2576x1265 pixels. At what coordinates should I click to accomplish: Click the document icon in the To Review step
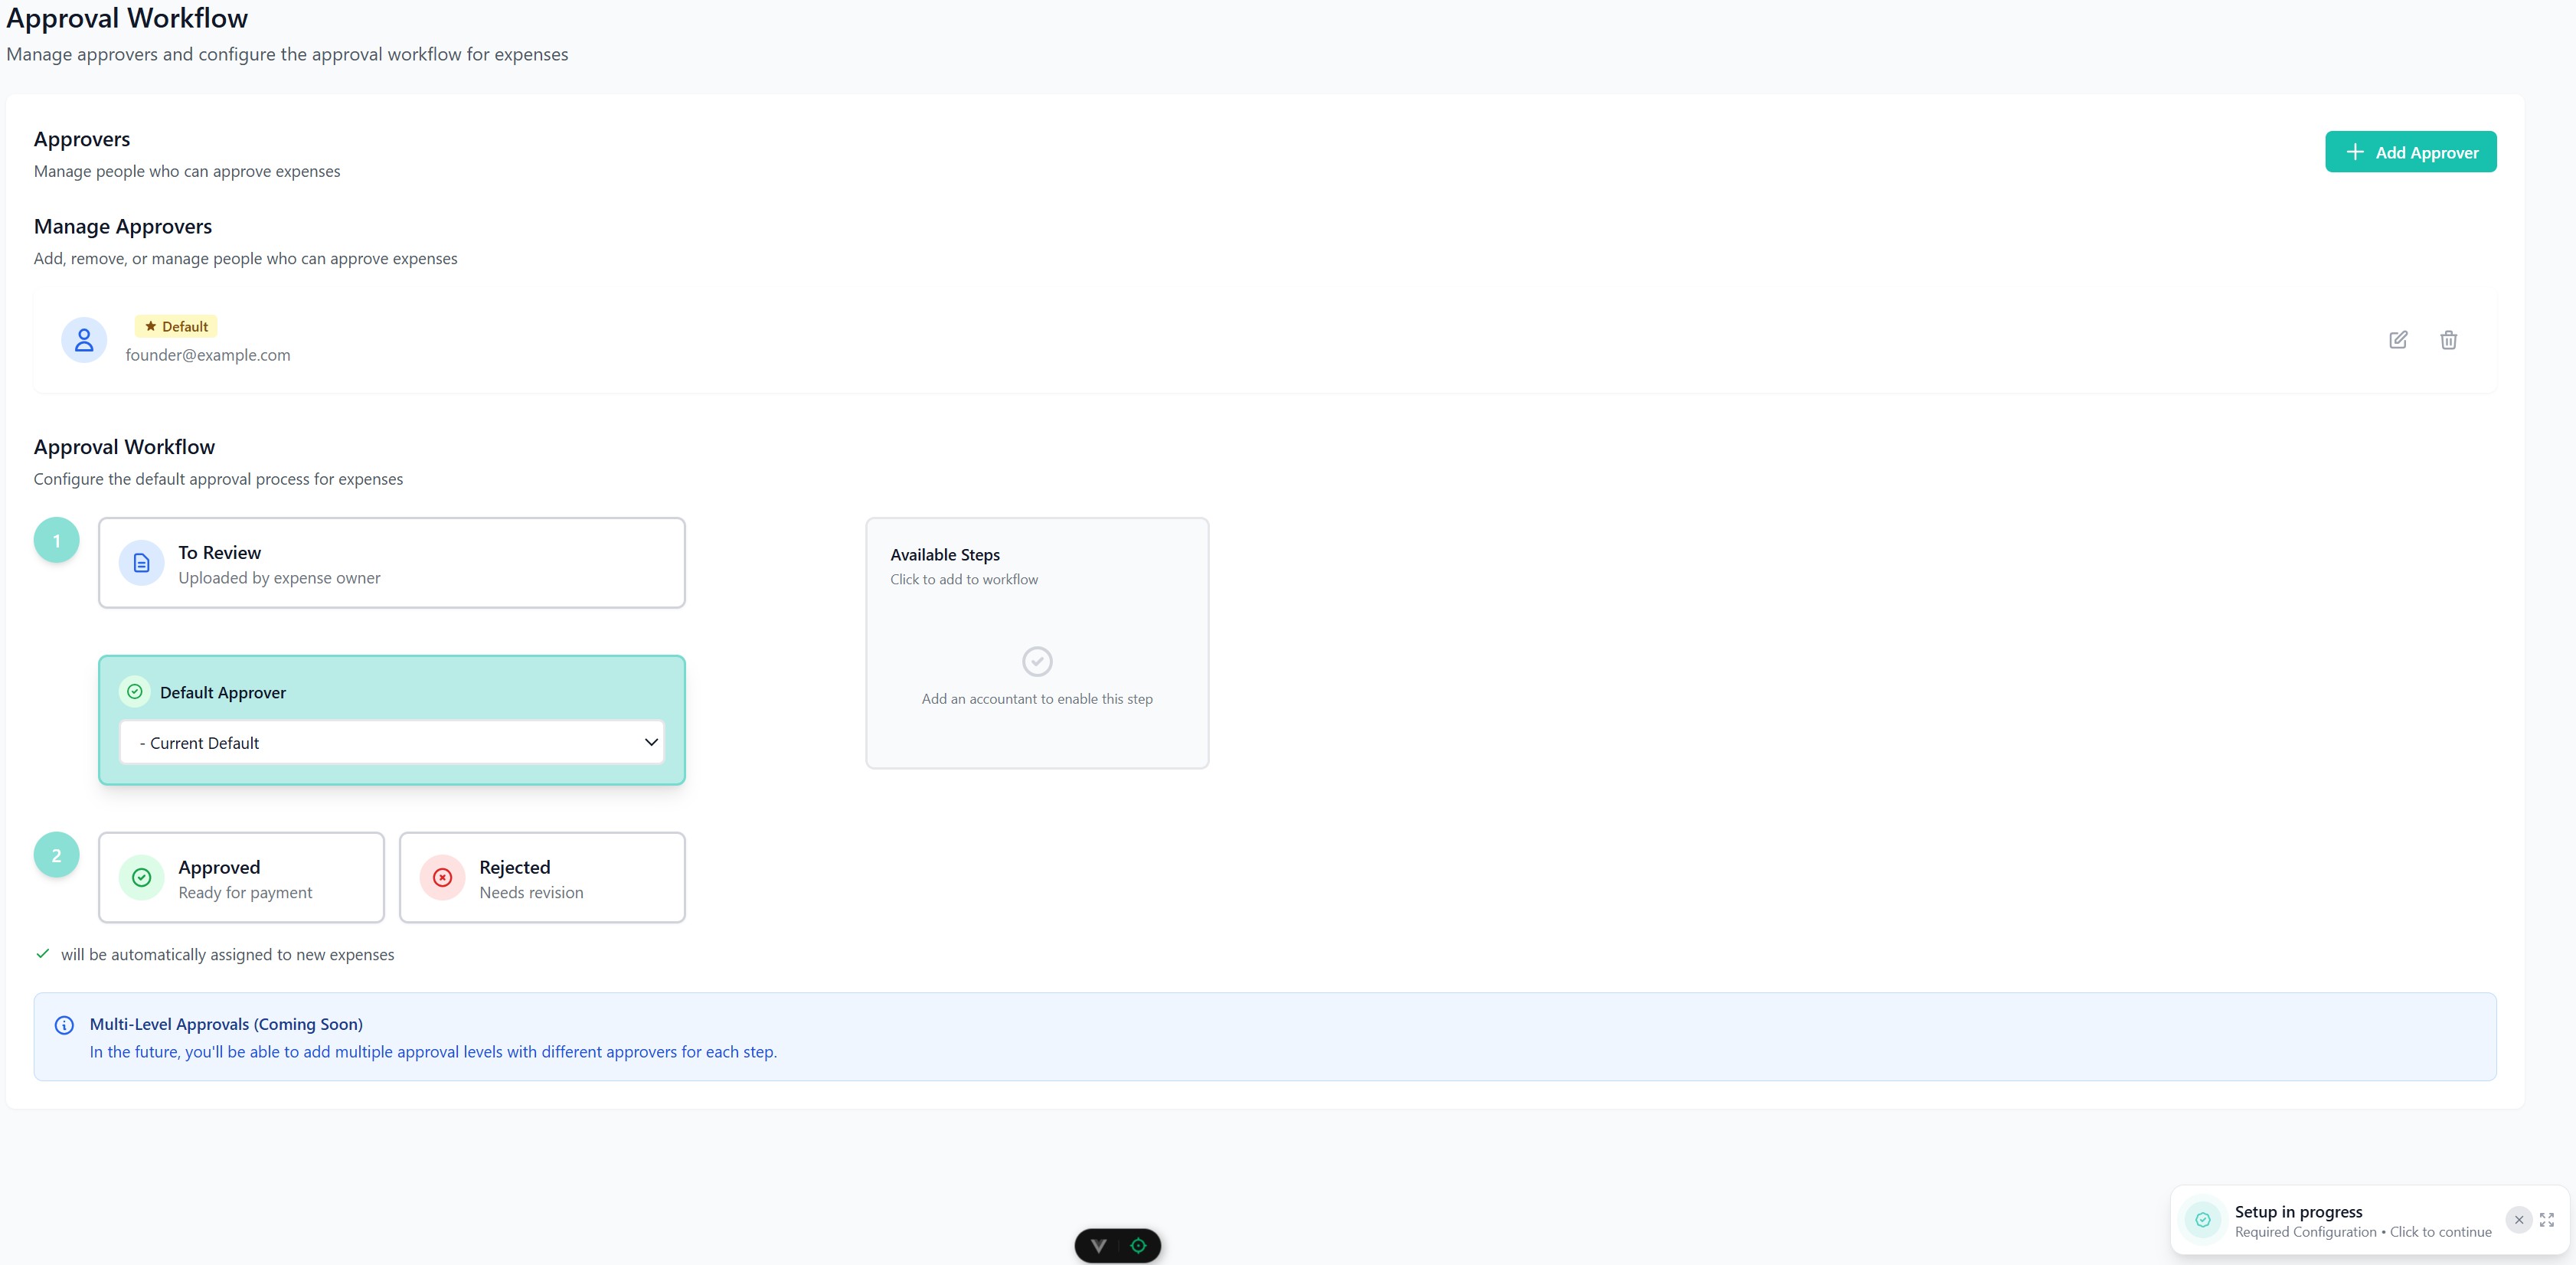coord(141,562)
